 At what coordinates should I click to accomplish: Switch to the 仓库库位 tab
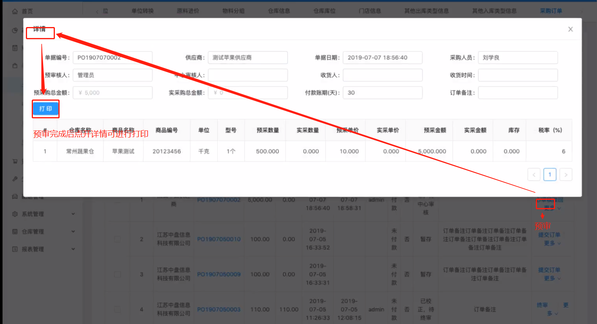(x=325, y=11)
